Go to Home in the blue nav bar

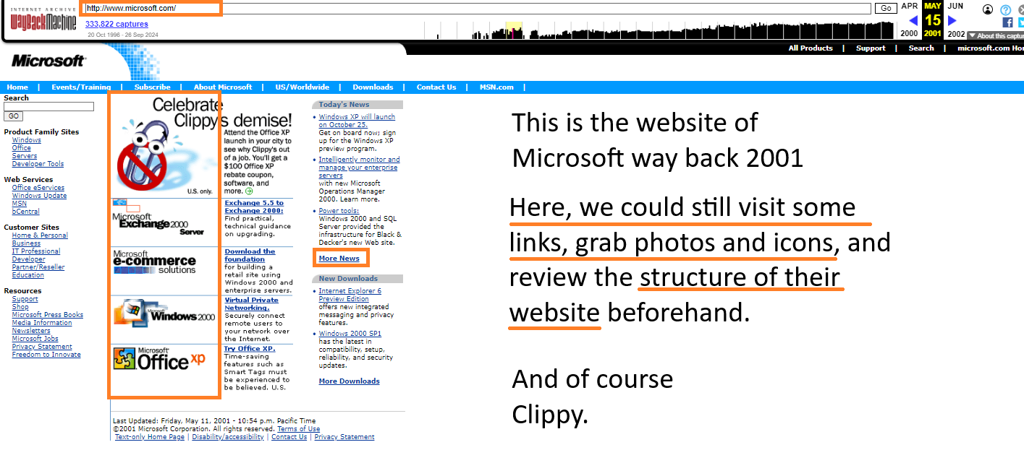[17, 87]
